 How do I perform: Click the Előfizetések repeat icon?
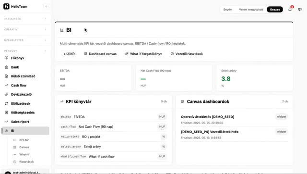click(x=6, y=103)
